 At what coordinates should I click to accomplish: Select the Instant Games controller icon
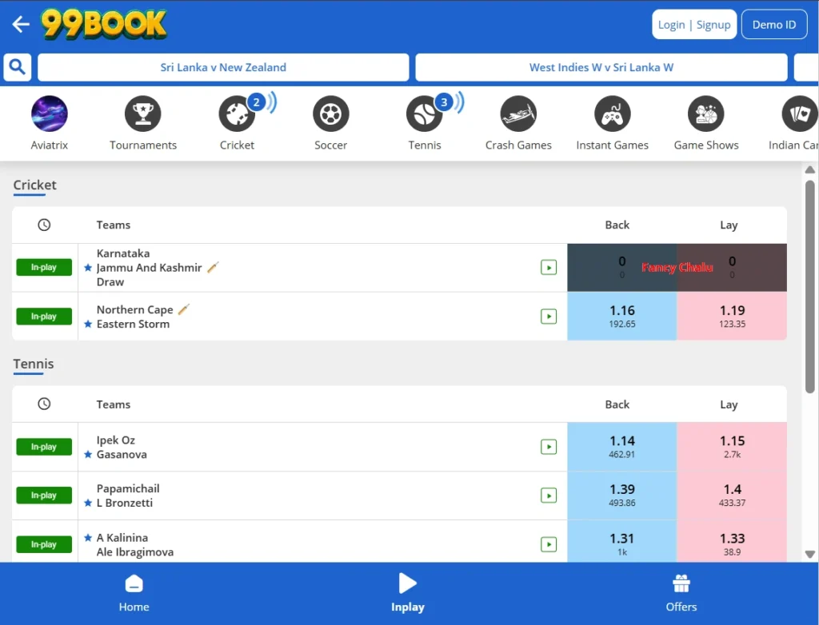click(612, 114)
